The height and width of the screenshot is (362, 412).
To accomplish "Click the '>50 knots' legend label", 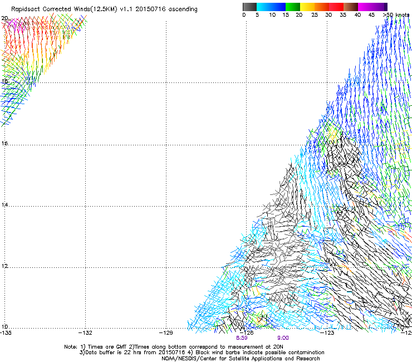I will [396, 15].
